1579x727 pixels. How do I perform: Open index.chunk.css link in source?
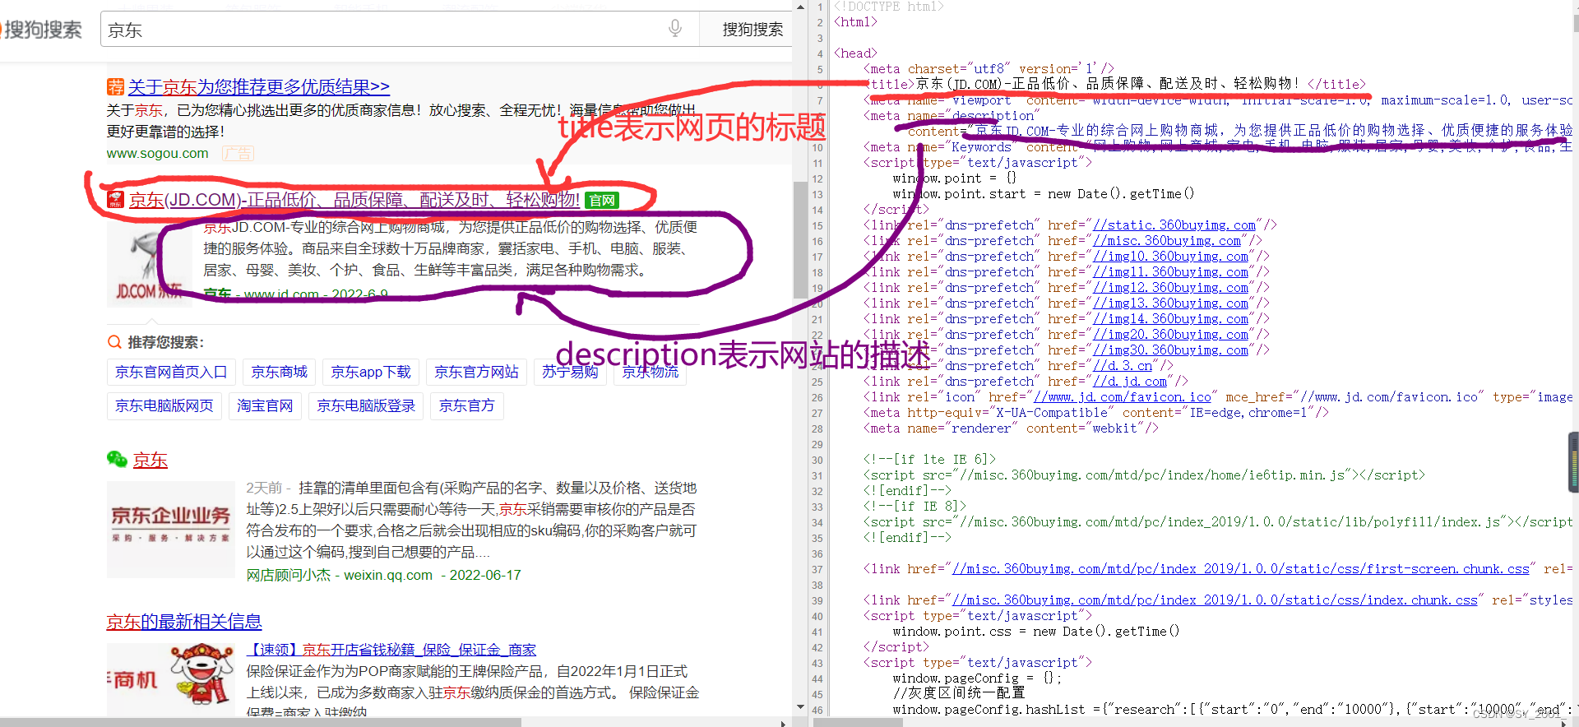(x=1216, y=600)
